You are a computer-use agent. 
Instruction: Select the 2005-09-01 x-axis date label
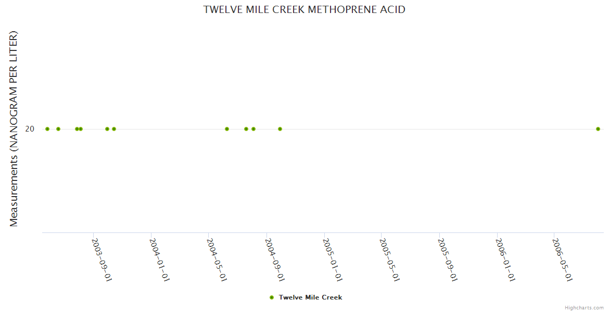pyautogui.click(x=449, y=259)
